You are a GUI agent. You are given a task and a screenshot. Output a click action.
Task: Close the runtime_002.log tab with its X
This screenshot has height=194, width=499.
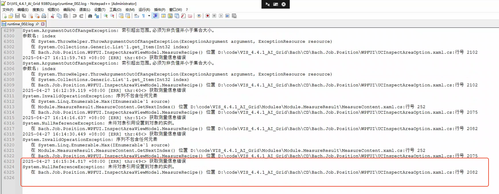coord(43,24)
